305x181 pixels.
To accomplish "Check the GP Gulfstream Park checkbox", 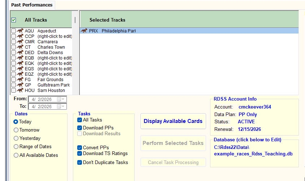I will pos(13,85).
